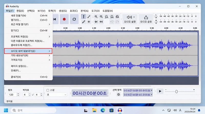Select the Multi-tool asterisk icon

[x=89, y=22]
